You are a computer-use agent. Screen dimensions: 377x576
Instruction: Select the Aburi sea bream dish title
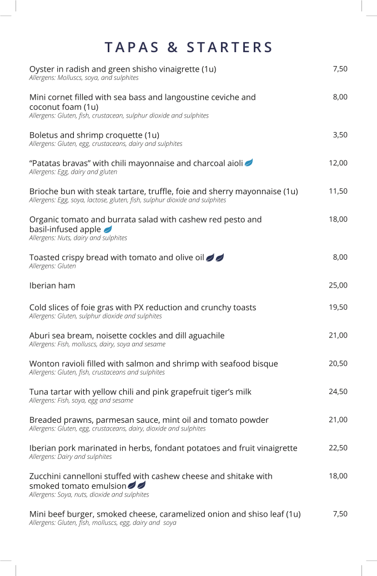127,335
